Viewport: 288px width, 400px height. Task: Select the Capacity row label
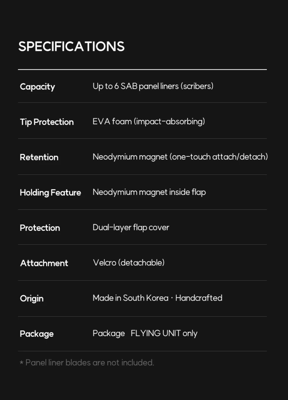[x=37, y=87]
